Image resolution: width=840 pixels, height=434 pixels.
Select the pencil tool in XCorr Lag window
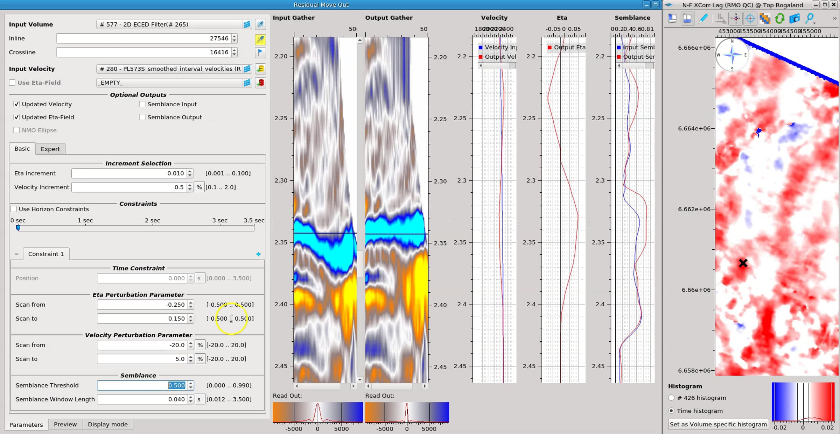point(703,18)
